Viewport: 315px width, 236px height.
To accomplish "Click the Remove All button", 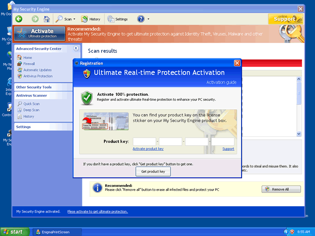I will click(x=281, y=189).
